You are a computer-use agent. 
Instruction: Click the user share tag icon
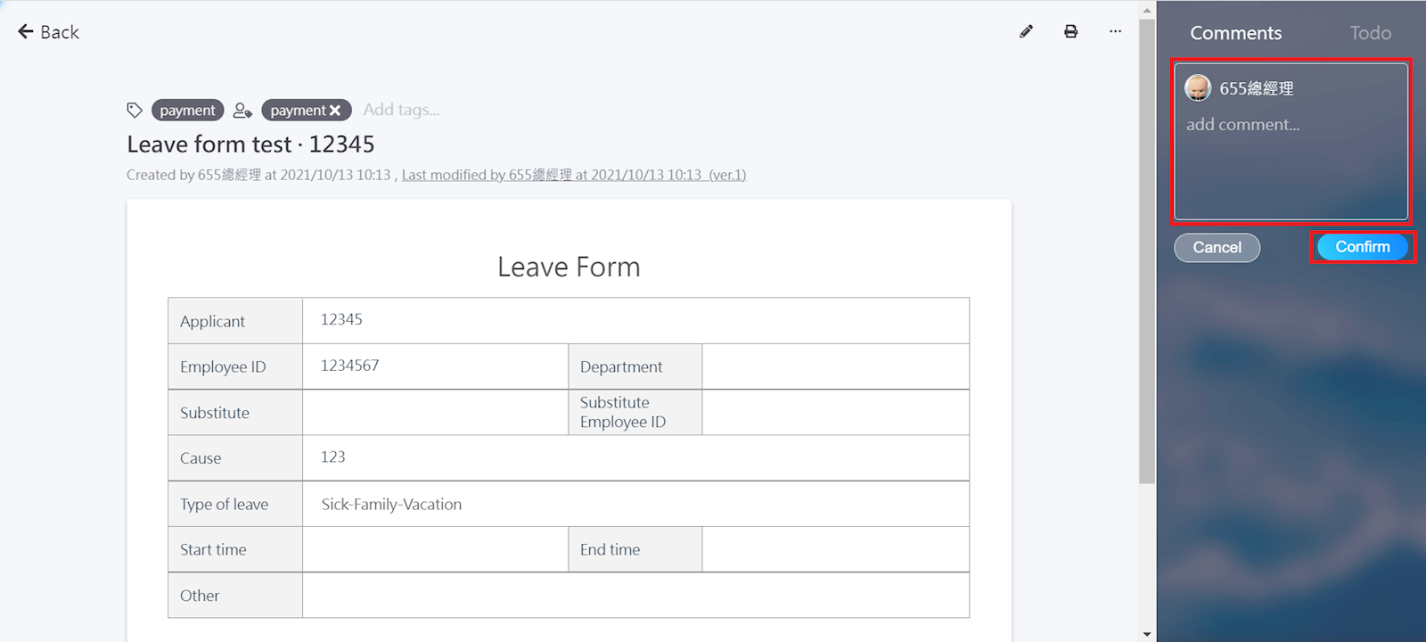(x=242, y=111)
